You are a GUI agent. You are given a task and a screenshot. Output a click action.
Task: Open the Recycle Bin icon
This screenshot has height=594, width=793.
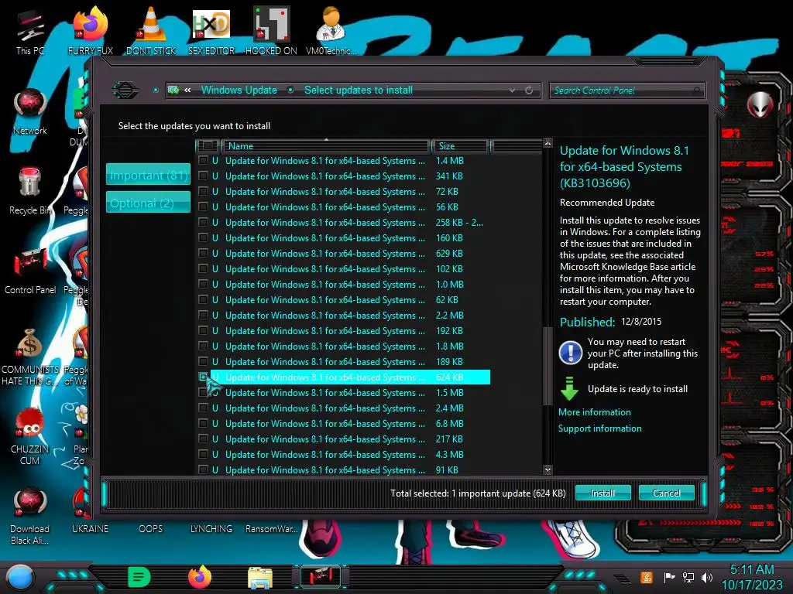click(x=30, y=191)
